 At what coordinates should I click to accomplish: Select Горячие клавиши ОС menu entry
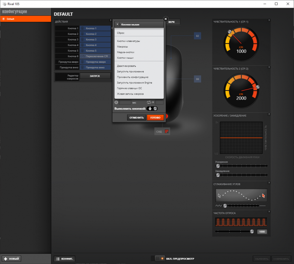coord(139,88)
